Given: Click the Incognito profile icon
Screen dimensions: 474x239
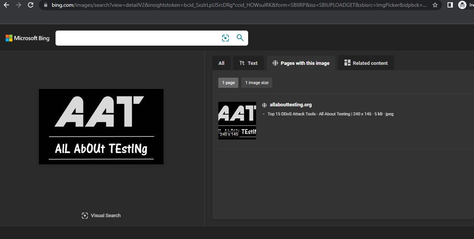Looking at the screenshot, I should (x=462, y=5).
